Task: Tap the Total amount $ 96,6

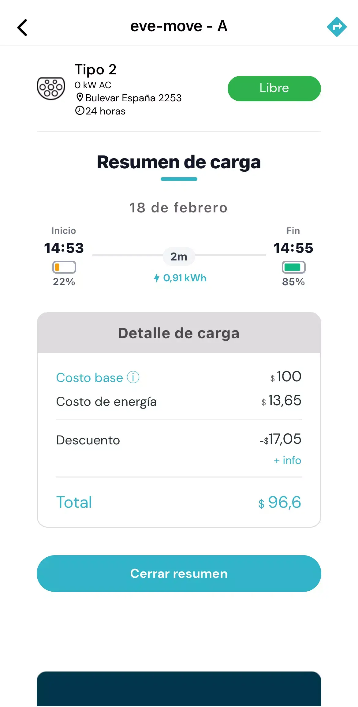Action: (x=280, y=502)
